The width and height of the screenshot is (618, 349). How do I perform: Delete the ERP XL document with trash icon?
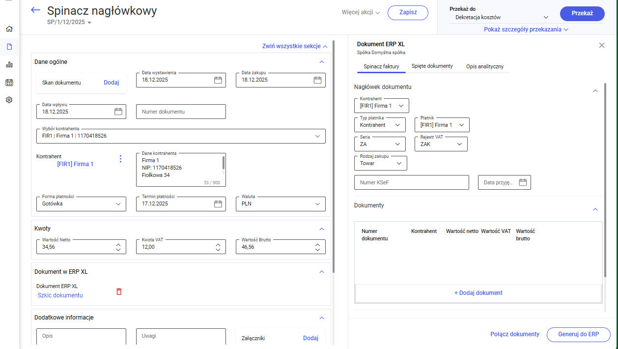(119, 291)
